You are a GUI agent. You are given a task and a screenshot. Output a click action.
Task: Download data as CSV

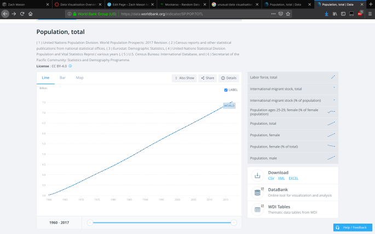271,178
